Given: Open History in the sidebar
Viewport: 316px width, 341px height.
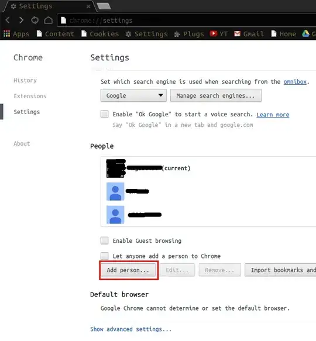Looking at the screenshot, I should (25, 80).
